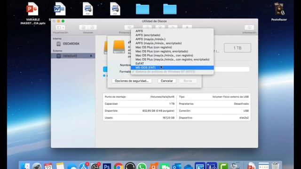Click the USB conexión value

(x=246, y=111)
